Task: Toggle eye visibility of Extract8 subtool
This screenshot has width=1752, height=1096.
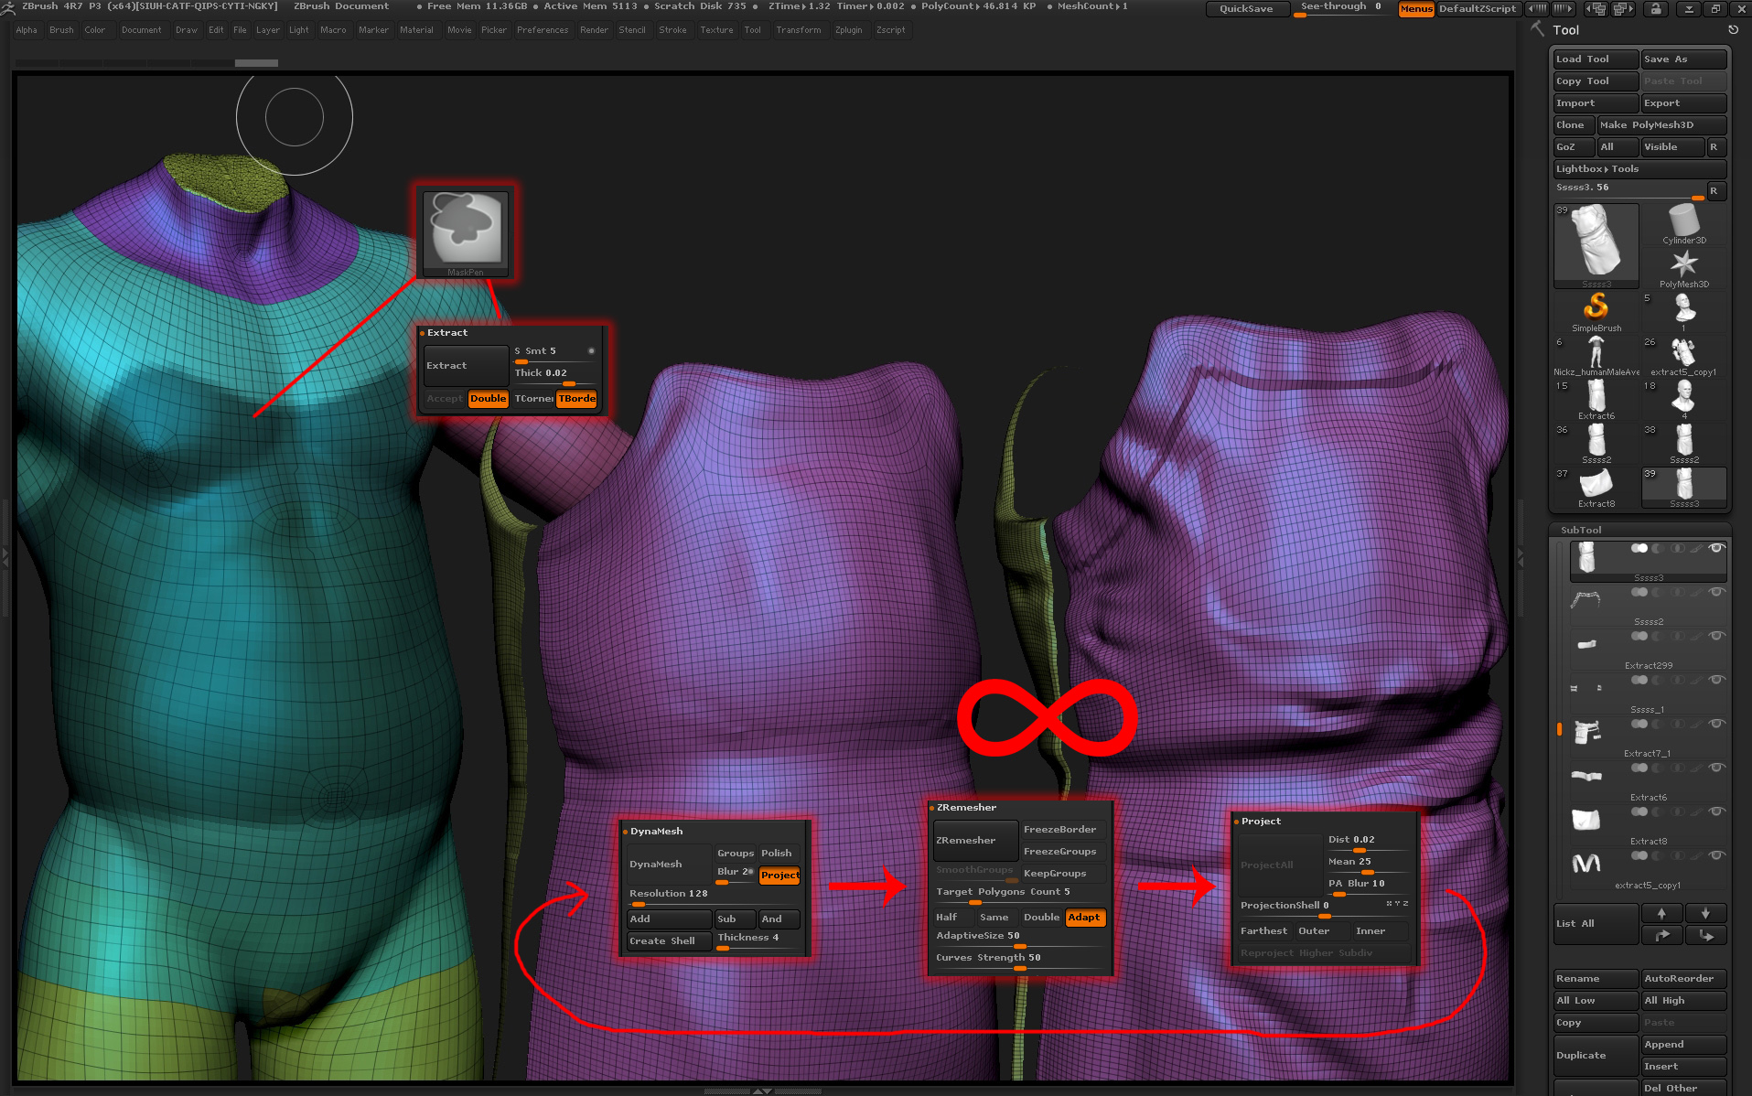Action: tap(1717, 811)
